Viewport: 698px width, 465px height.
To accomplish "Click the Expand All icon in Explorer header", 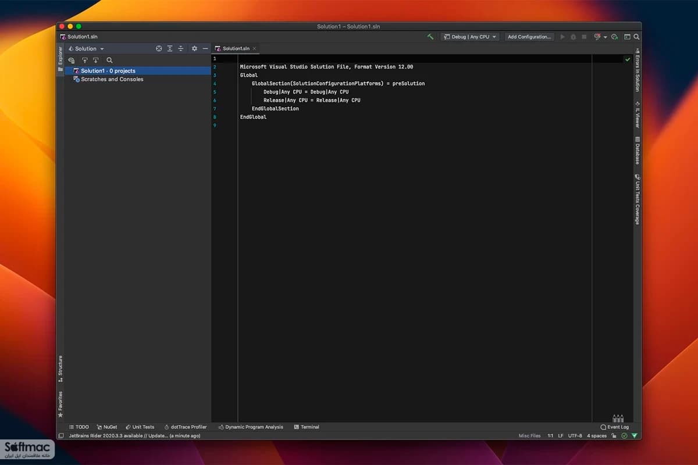I will (x=170, y=49).
